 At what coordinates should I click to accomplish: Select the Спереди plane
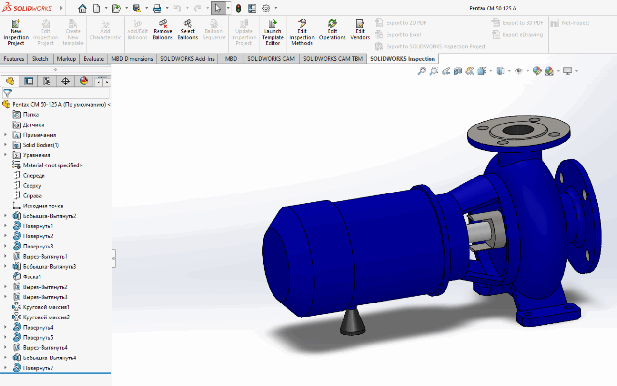coord(29,176)
